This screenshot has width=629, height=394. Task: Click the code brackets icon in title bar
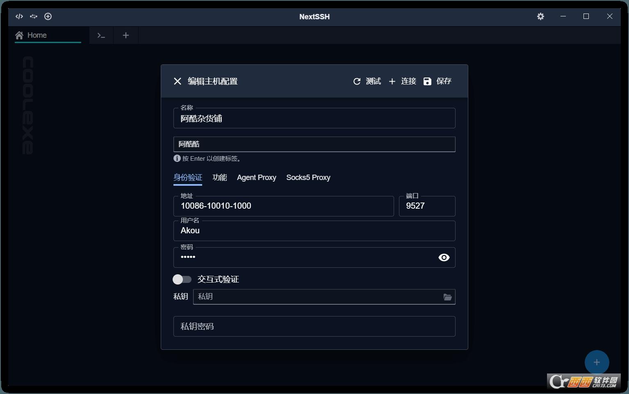[19, 16]
